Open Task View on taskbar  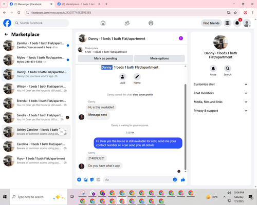coord(72,197)
